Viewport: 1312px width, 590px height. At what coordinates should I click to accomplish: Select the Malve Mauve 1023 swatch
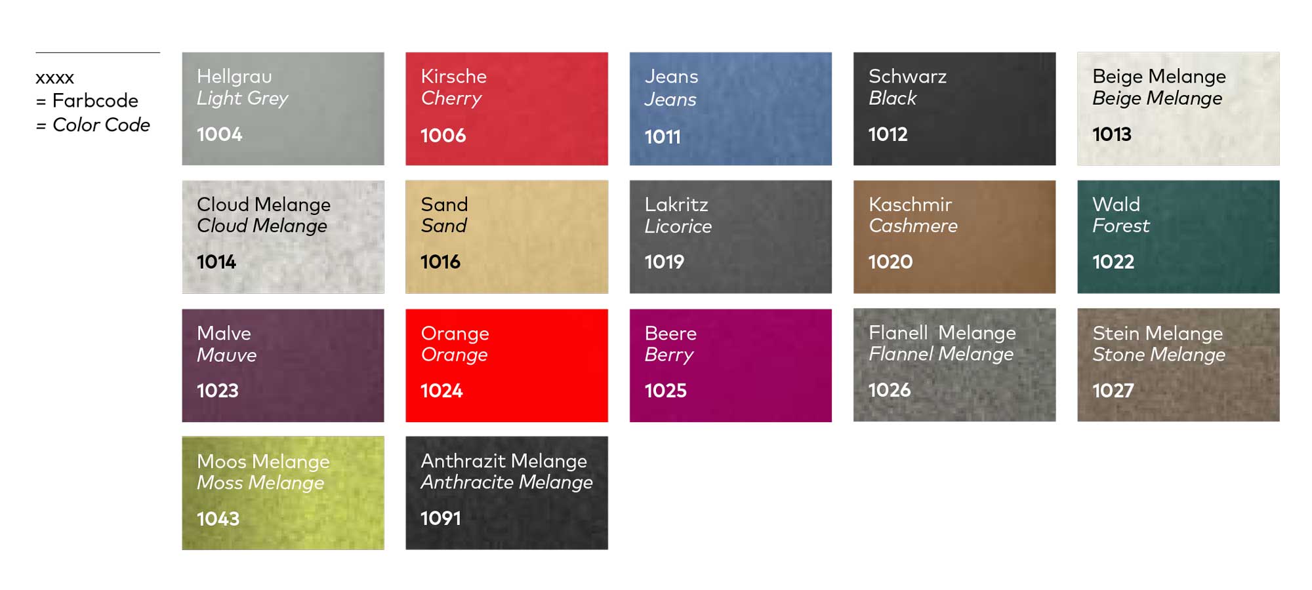click(283, 365)
